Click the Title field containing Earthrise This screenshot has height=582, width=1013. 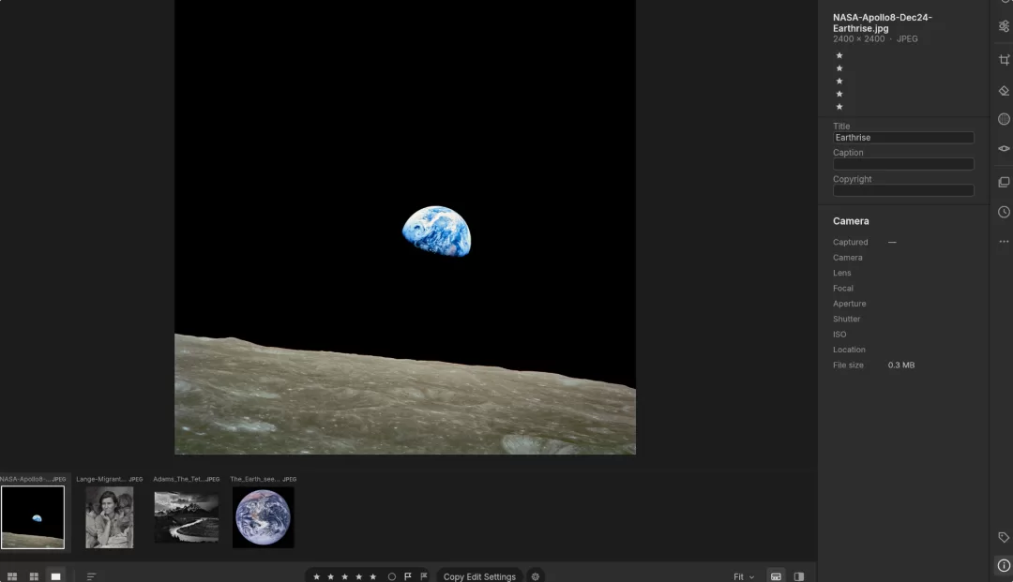tap(903, 138)
